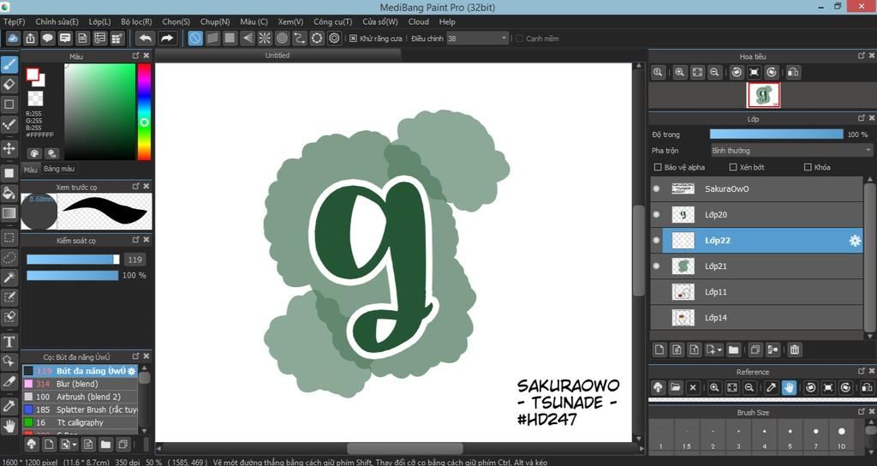Click the rainbow hue slider strip
This screenshot has height=466, width=877.
click(x=144, y=112)
